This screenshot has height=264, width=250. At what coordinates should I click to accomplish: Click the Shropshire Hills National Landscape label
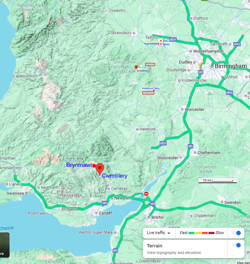tap(124, 67)
